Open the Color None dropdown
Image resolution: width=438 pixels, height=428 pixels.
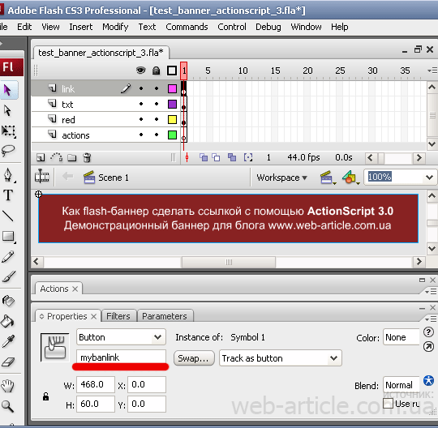[x=401, y=337]
